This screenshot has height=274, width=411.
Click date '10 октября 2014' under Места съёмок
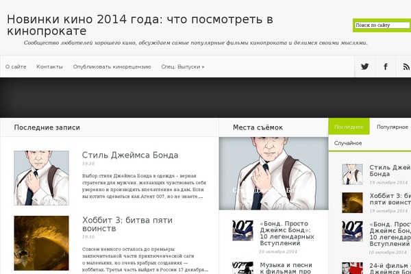coord(278,251)
